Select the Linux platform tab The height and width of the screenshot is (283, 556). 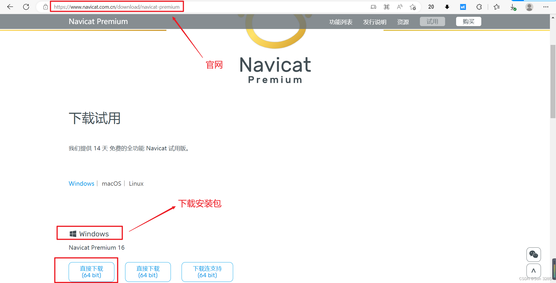[x=136, y=184]
